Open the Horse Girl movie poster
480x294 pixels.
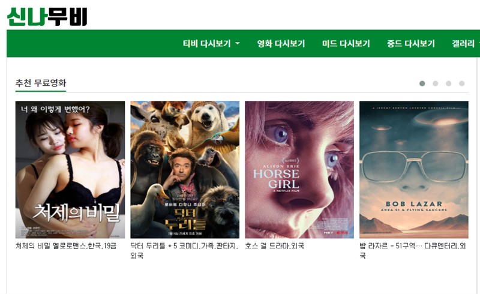click(x=299, y=170)
